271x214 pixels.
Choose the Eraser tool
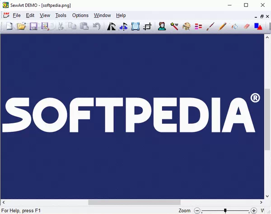pos(247,27)
